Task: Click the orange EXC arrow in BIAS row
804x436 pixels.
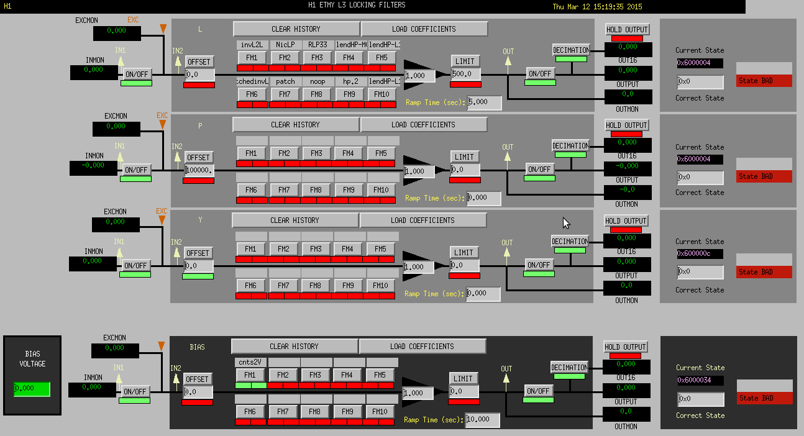Action: click(x=162, y=346)
